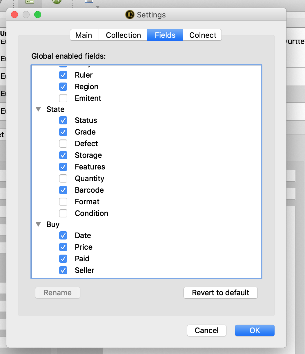Disable the Barcode field
This screenshot has width=305, height=354.
coord(63,190)
